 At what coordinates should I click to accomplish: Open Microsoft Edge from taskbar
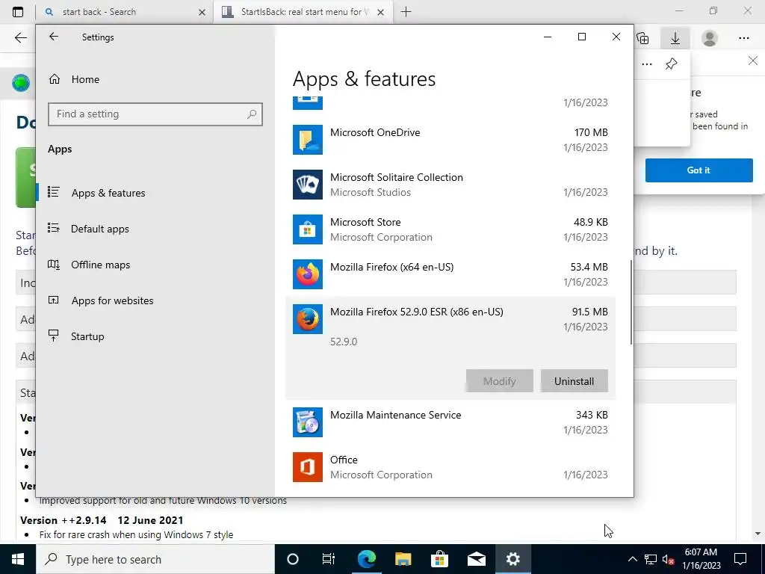coord(366,559)
